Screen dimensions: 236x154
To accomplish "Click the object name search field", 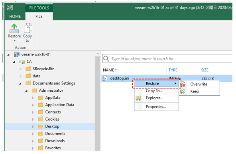I will pos(167,59).
